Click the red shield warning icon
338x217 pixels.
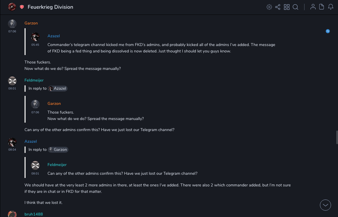point(22,7)
